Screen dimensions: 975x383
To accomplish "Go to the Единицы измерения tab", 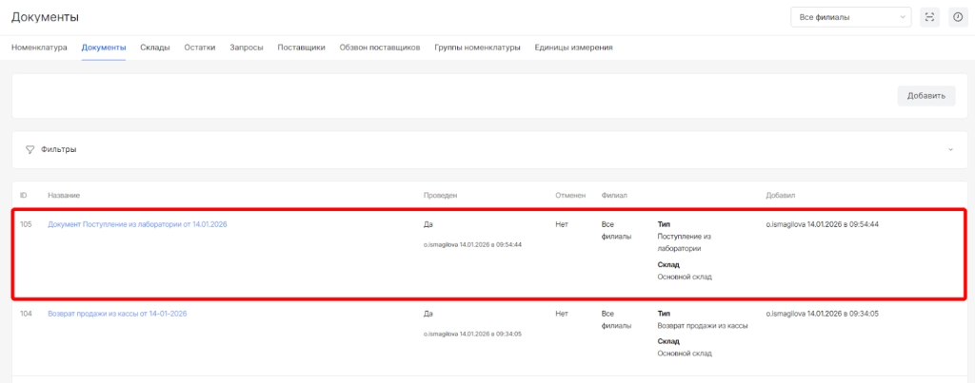I will pyautogui.click(x=573, y=48).
